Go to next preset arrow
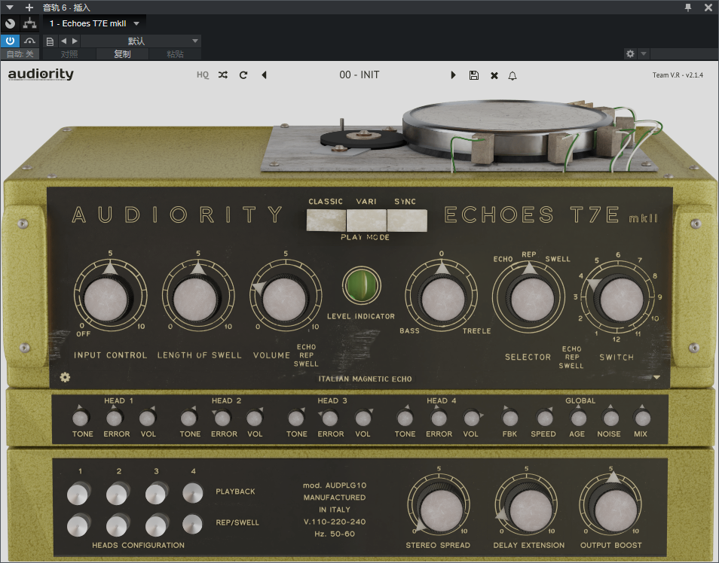The width and height of the screenshot is (719, 563). click(x=453, y=75)
